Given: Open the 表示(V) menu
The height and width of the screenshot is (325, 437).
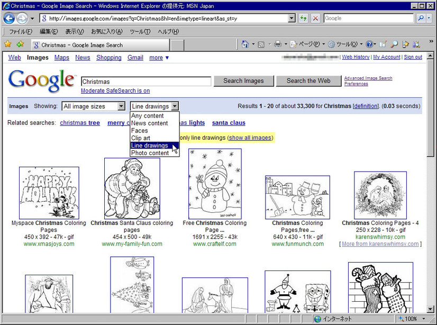Looking at the screenshot, I should point(75,32).
